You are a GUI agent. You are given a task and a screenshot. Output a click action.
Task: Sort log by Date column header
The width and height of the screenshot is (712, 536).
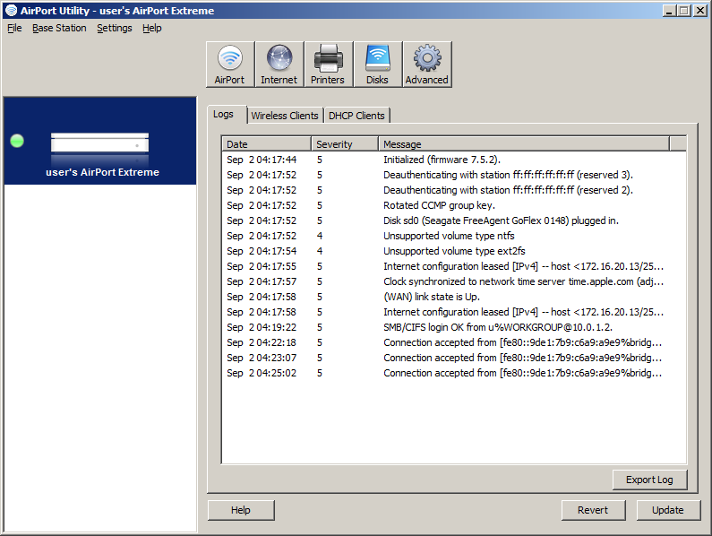(266, 144)
